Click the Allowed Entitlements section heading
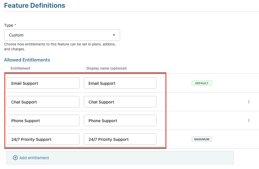259x169 pixels. [x=27, y=60]
